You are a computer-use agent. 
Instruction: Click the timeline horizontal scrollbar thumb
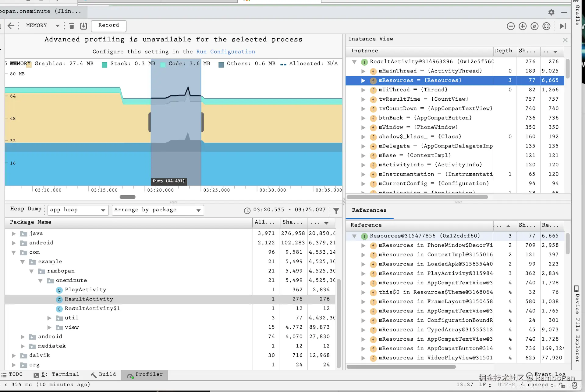coord(127,197)
